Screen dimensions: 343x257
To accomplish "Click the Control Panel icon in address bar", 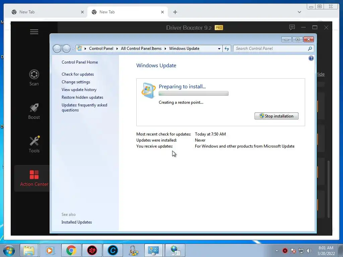I will tap(80, 48).
